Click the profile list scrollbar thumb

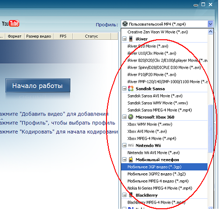(211, 129)
